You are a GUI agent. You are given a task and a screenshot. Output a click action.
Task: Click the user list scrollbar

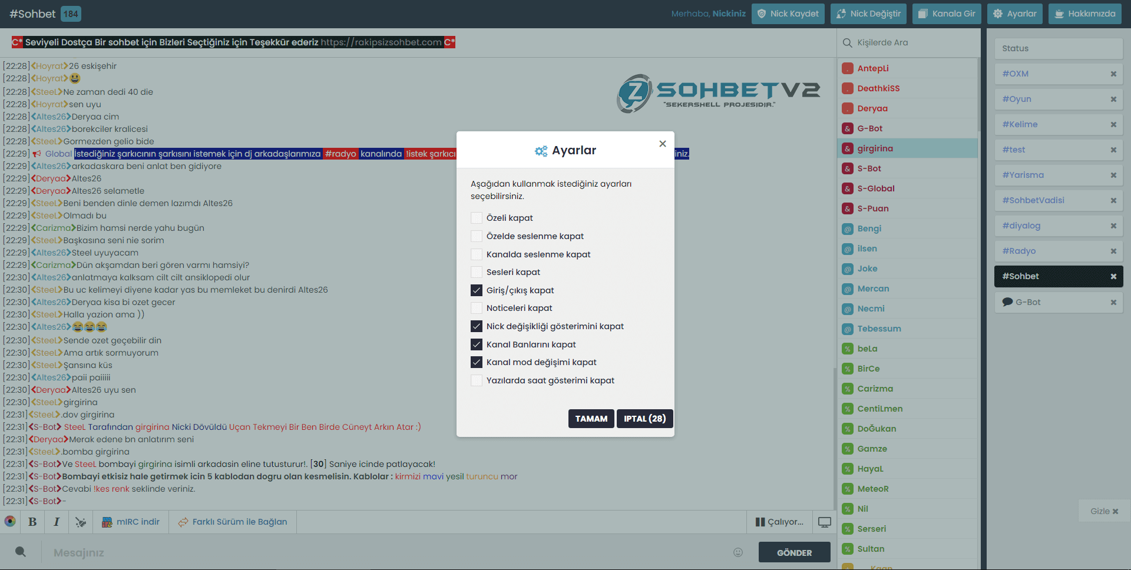[978, 94]
